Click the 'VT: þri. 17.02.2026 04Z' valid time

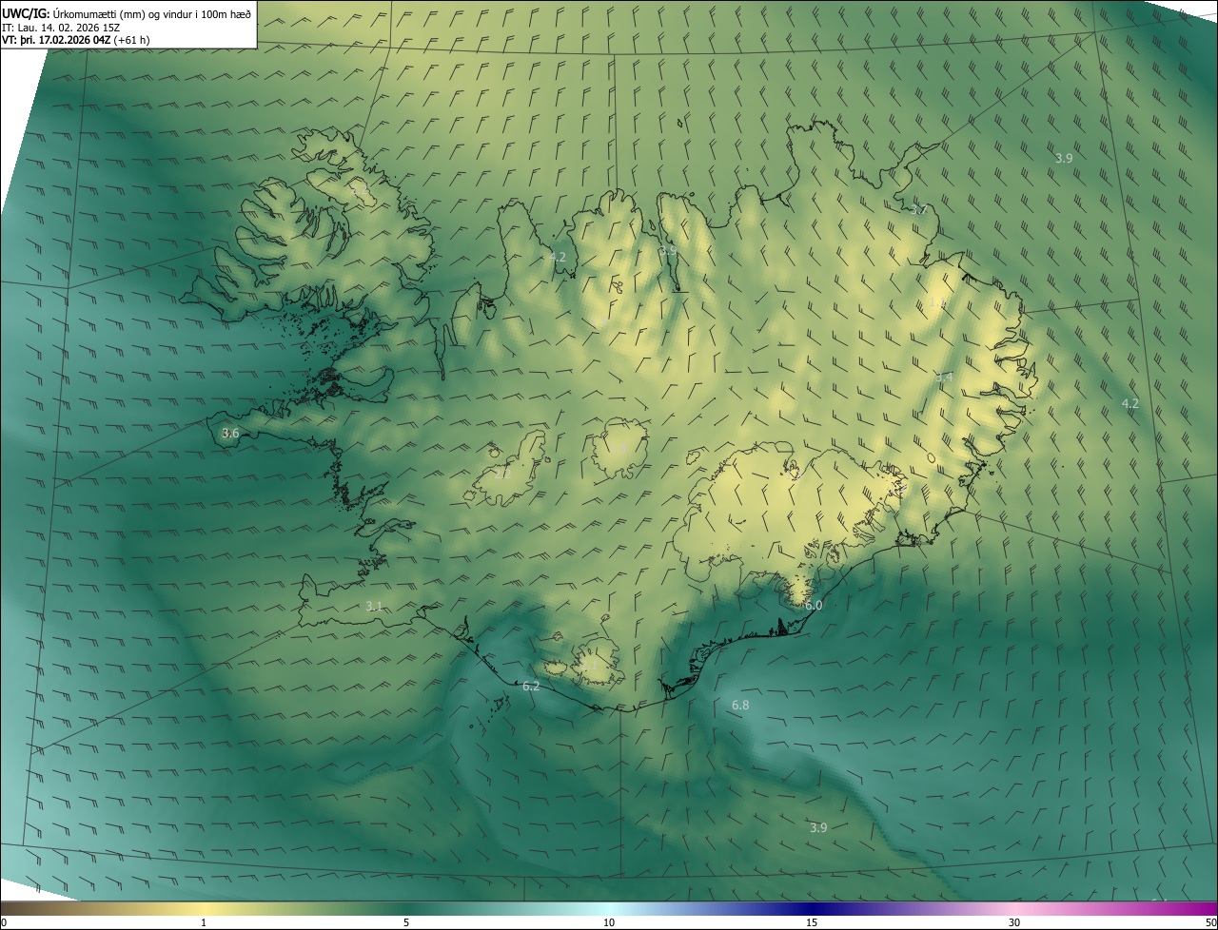pyautogui.click(x=56, y=40)
